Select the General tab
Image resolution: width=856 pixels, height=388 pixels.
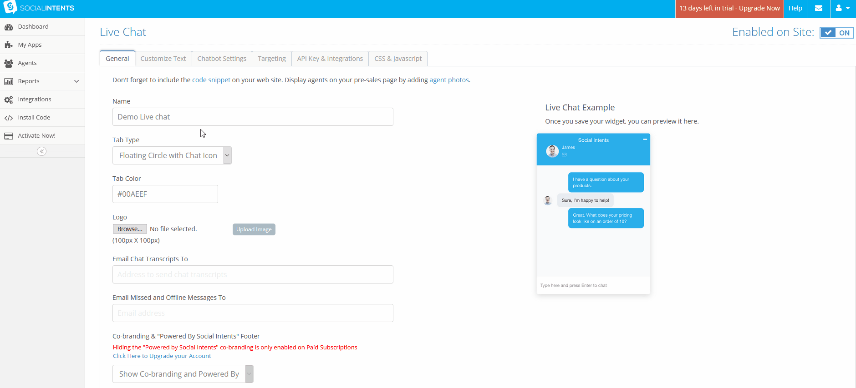[x=117, y=59]
